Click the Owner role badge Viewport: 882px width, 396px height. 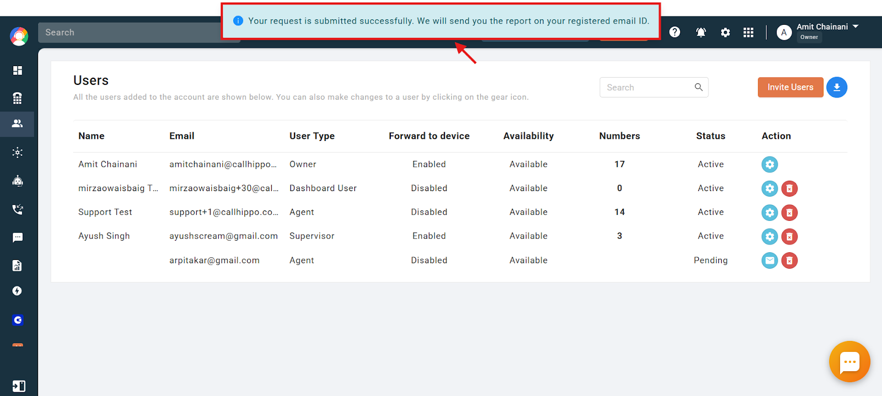809,37
